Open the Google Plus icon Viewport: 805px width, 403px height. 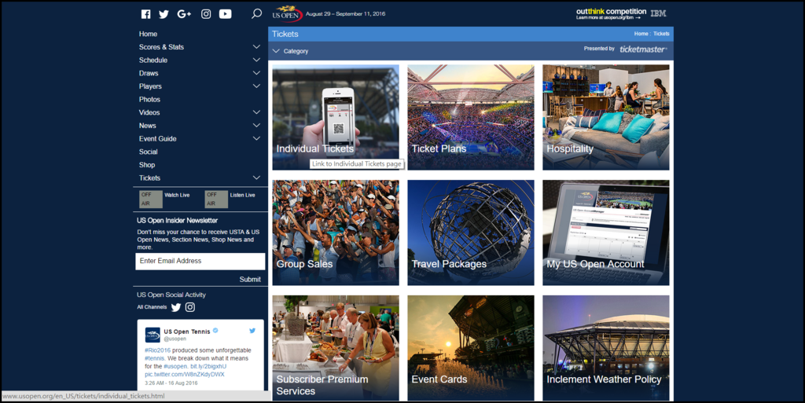coord(184,14)
